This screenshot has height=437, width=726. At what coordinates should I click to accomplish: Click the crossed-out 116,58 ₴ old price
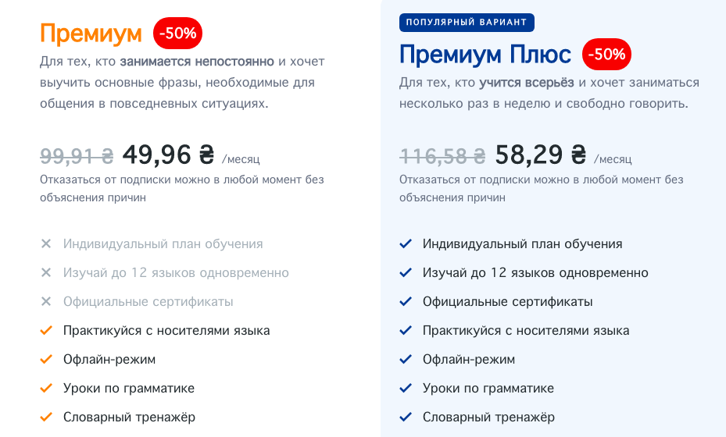(x=442, y=156)
